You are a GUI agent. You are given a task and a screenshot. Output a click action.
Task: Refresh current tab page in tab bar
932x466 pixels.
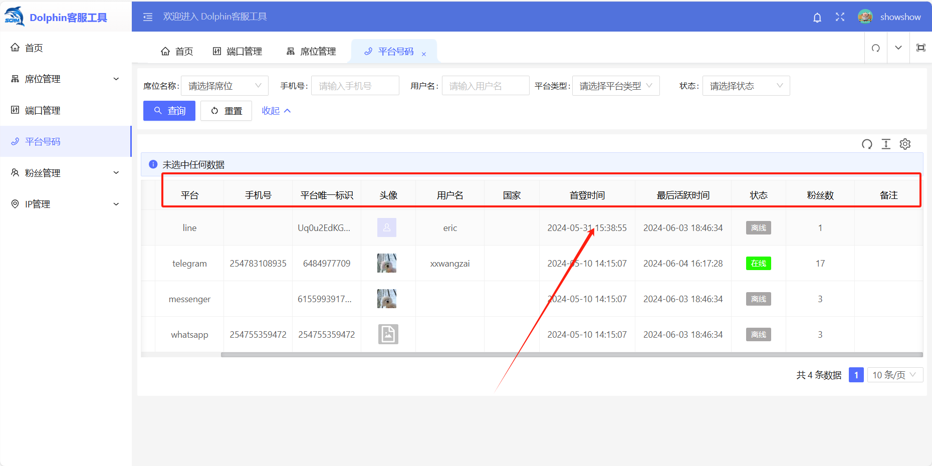point(876,48)
